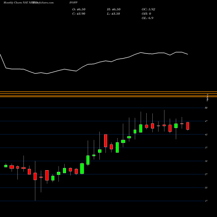Click the 32 price axis label
Image resolution: width=217 pixels, height=217 pixels.
tap(206, 161)
